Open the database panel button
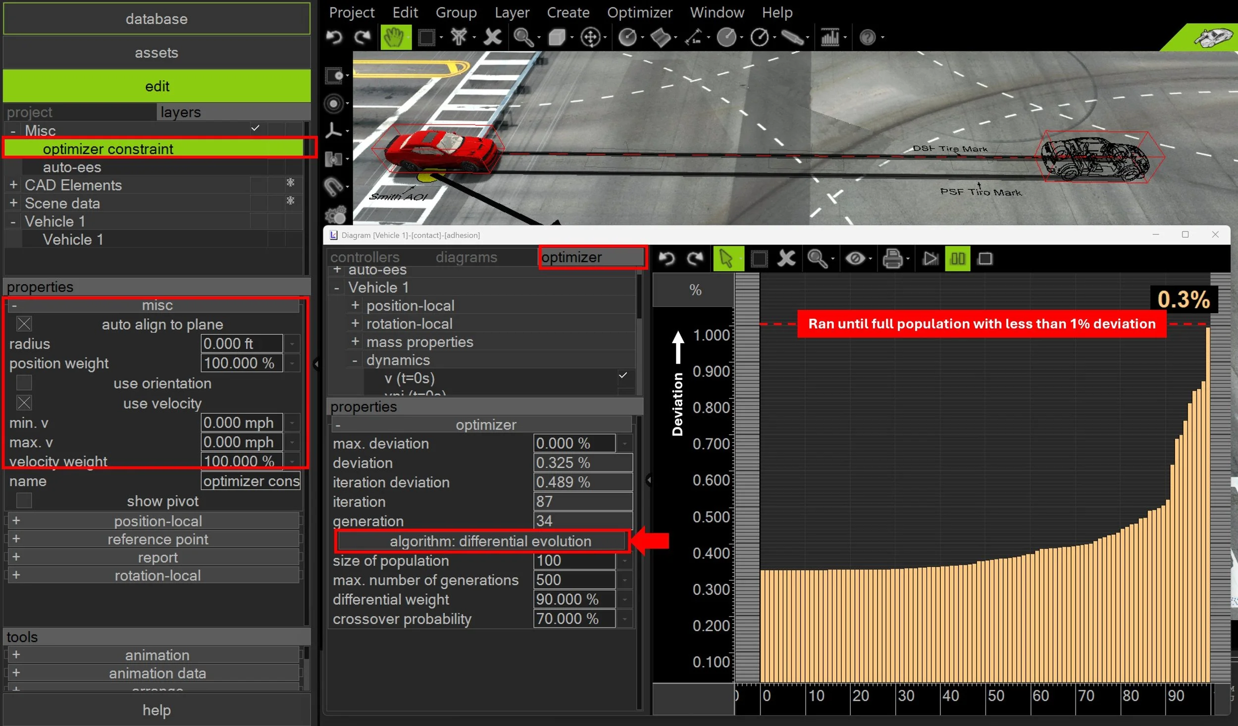Image resolution: width=1238 pixels, height=726 pixels. (156, 19)
